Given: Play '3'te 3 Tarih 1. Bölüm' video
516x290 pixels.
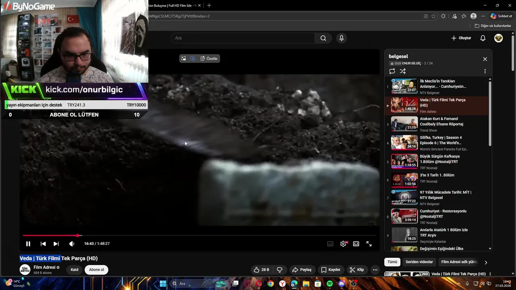Looking at the screenshot, I should point(437,180).
